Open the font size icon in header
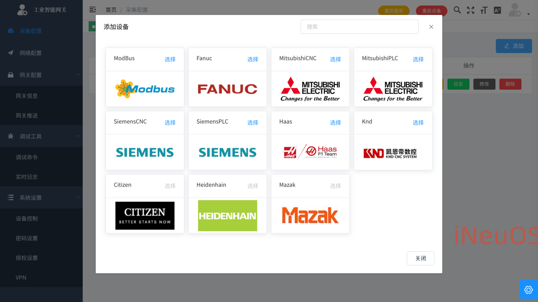The image size is (538, 302). coord(484,10)
